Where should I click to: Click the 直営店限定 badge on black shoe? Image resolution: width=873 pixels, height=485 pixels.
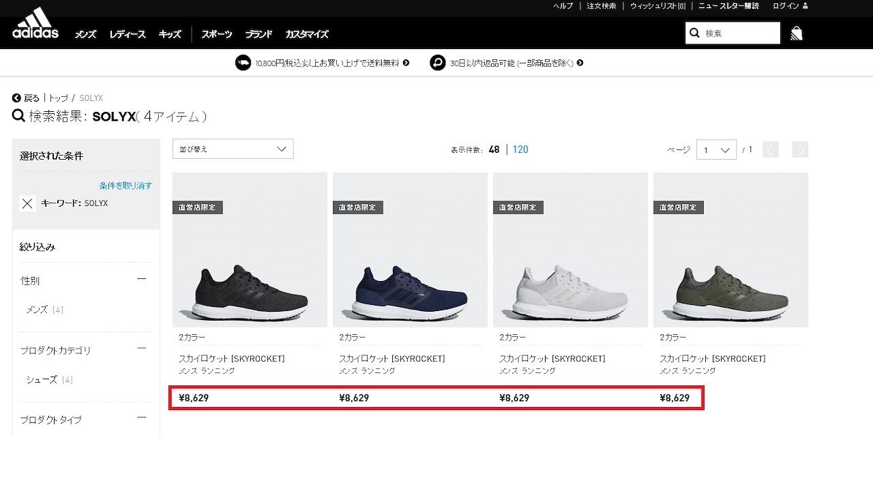point(198,207)
